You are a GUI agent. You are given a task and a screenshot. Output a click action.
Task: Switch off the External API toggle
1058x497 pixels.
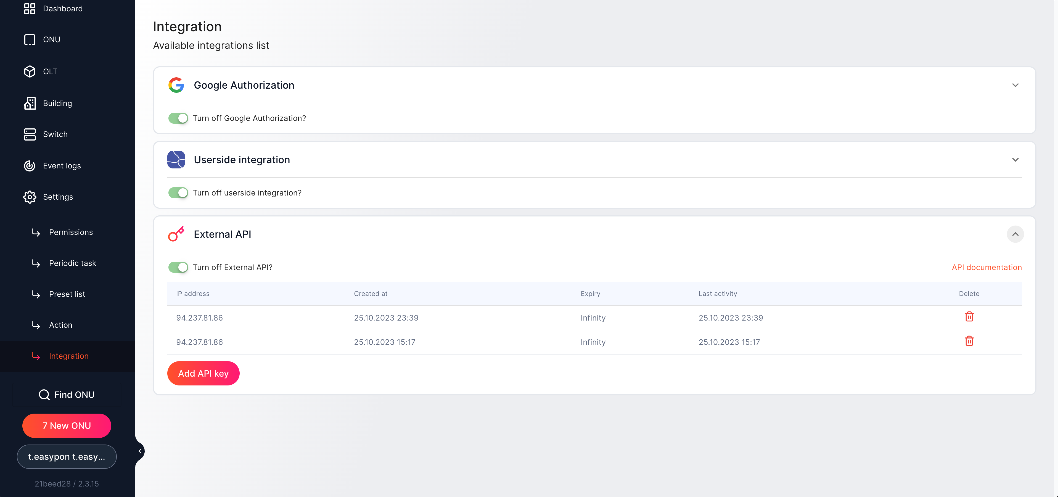click(x=178, y=267)
